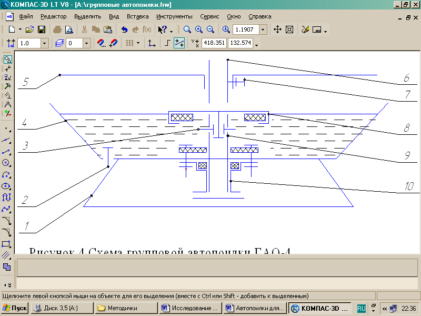Open the new document type dropdown arrow
421x316 pixels.
click(x=20, y=29)
